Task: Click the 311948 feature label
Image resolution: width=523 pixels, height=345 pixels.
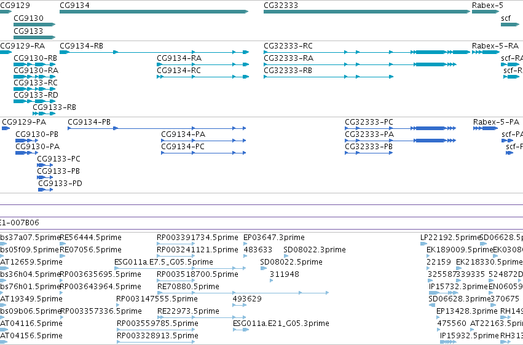Action: pos(285,274)
